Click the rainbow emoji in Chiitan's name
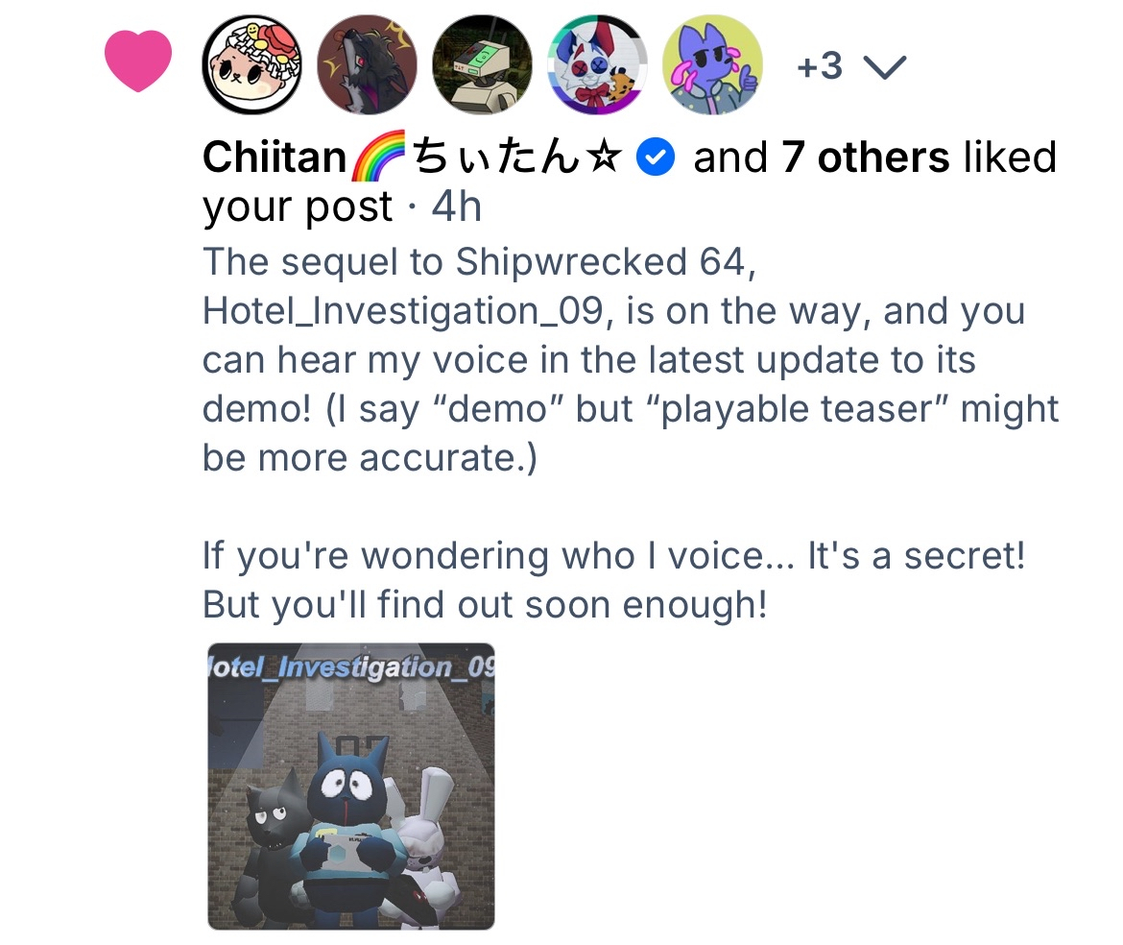Image resolution: width=1123 pixels, height=945 pixels. click(x=378, y=156)
